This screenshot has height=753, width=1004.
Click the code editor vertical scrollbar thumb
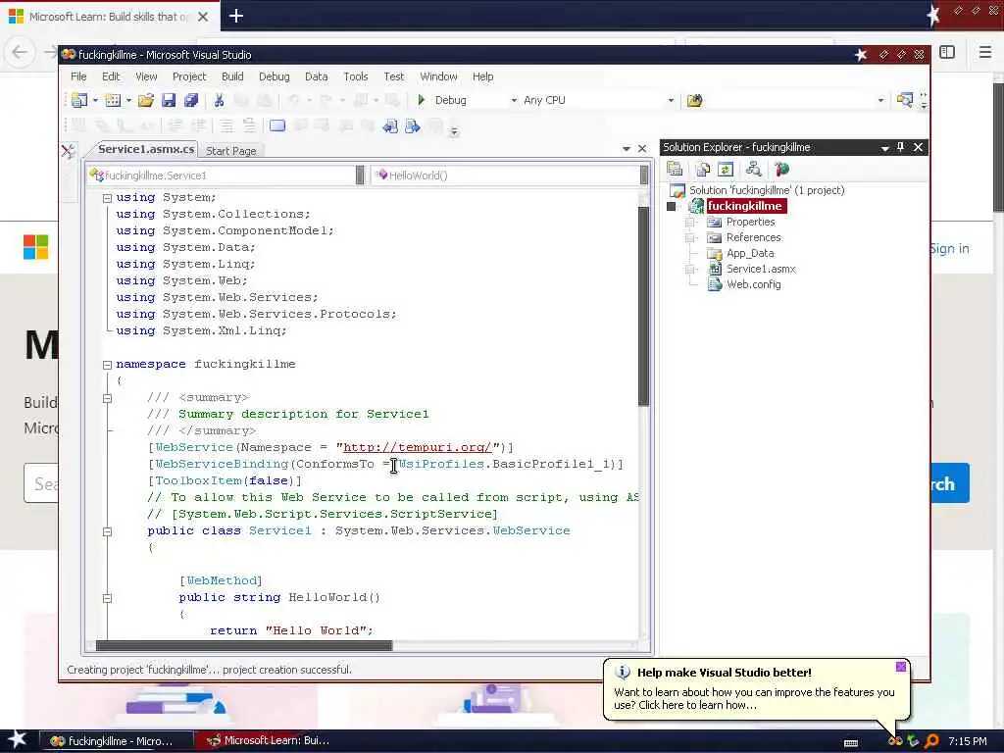pyautogui.click(x=643, y=306)
